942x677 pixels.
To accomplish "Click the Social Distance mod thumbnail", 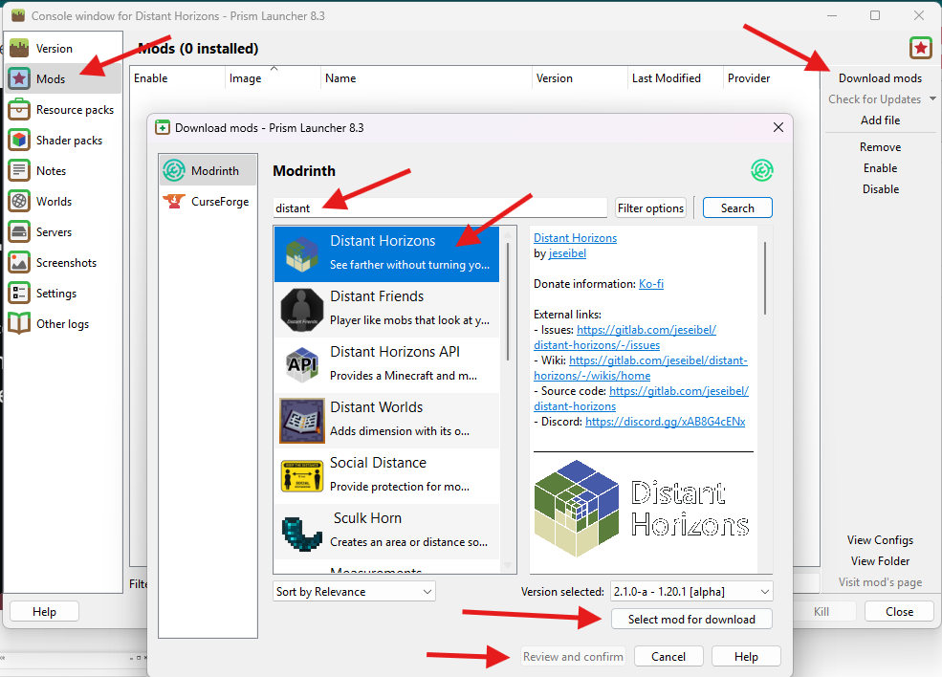I will coord(301,475).
